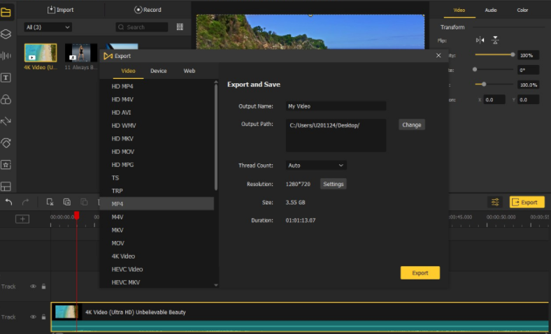Viewport: 551px width, 334px height.
Task: Open the Audio waveform panel in sidebar
Action: (x=6, y=56)
